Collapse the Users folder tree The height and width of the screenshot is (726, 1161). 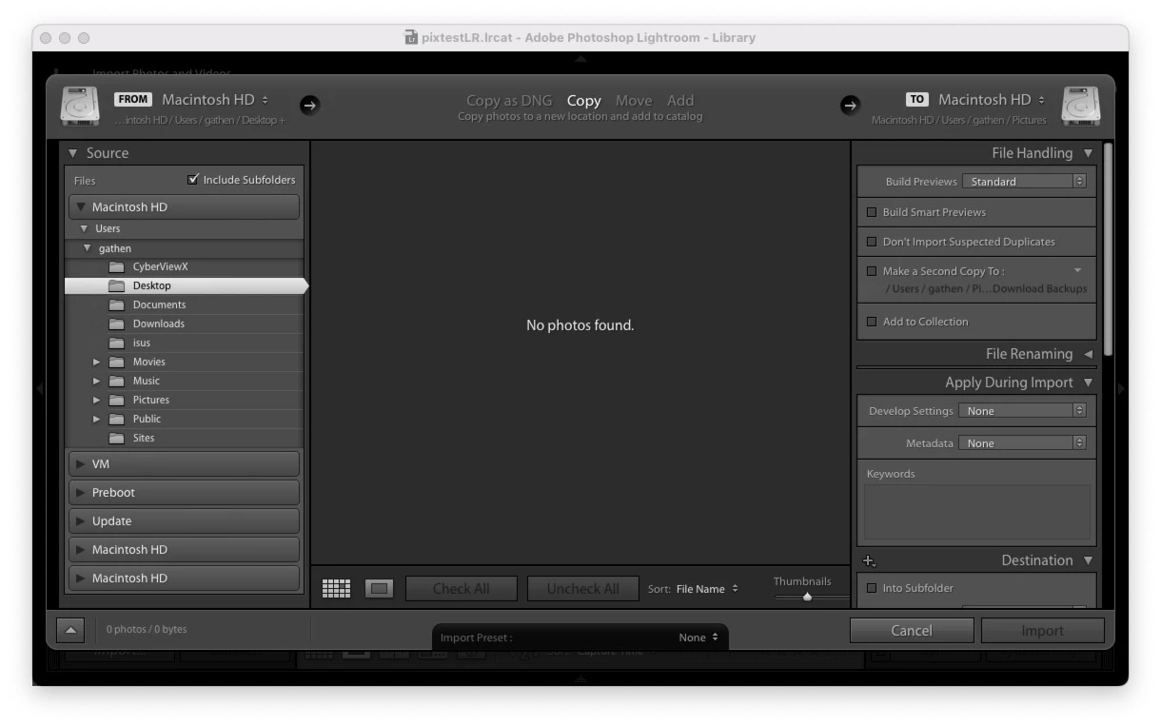tap(84, 228)
